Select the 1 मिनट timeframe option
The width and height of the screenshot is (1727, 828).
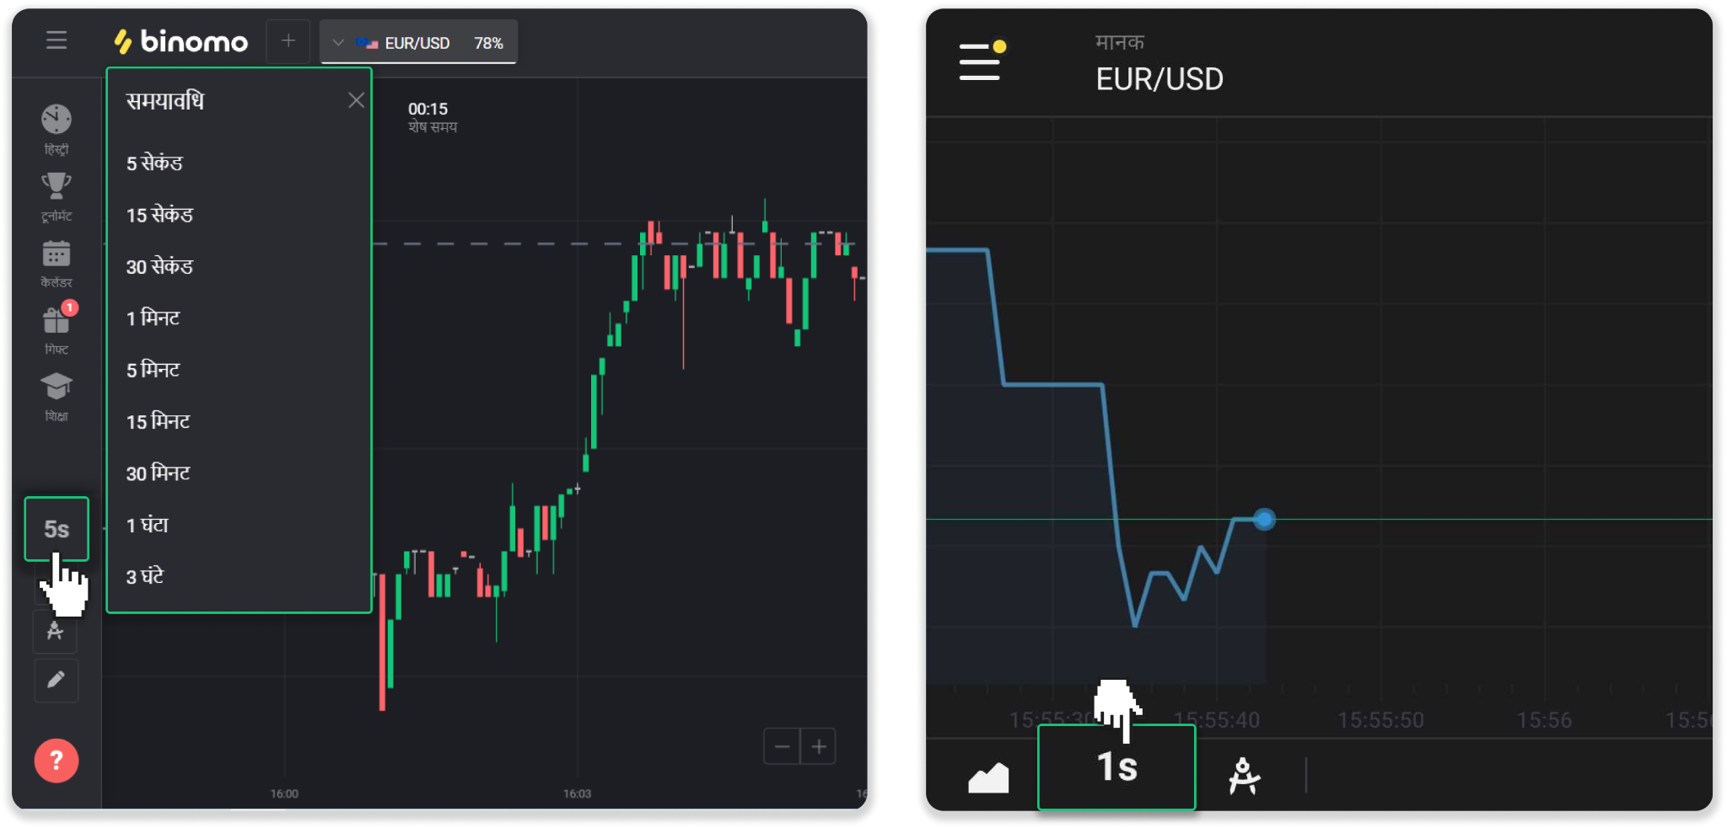pos(153,318)
